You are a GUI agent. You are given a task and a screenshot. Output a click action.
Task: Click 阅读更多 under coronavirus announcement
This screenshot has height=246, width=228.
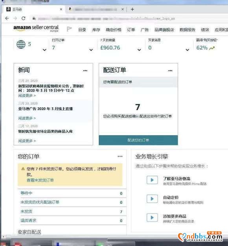pos(27,95)
